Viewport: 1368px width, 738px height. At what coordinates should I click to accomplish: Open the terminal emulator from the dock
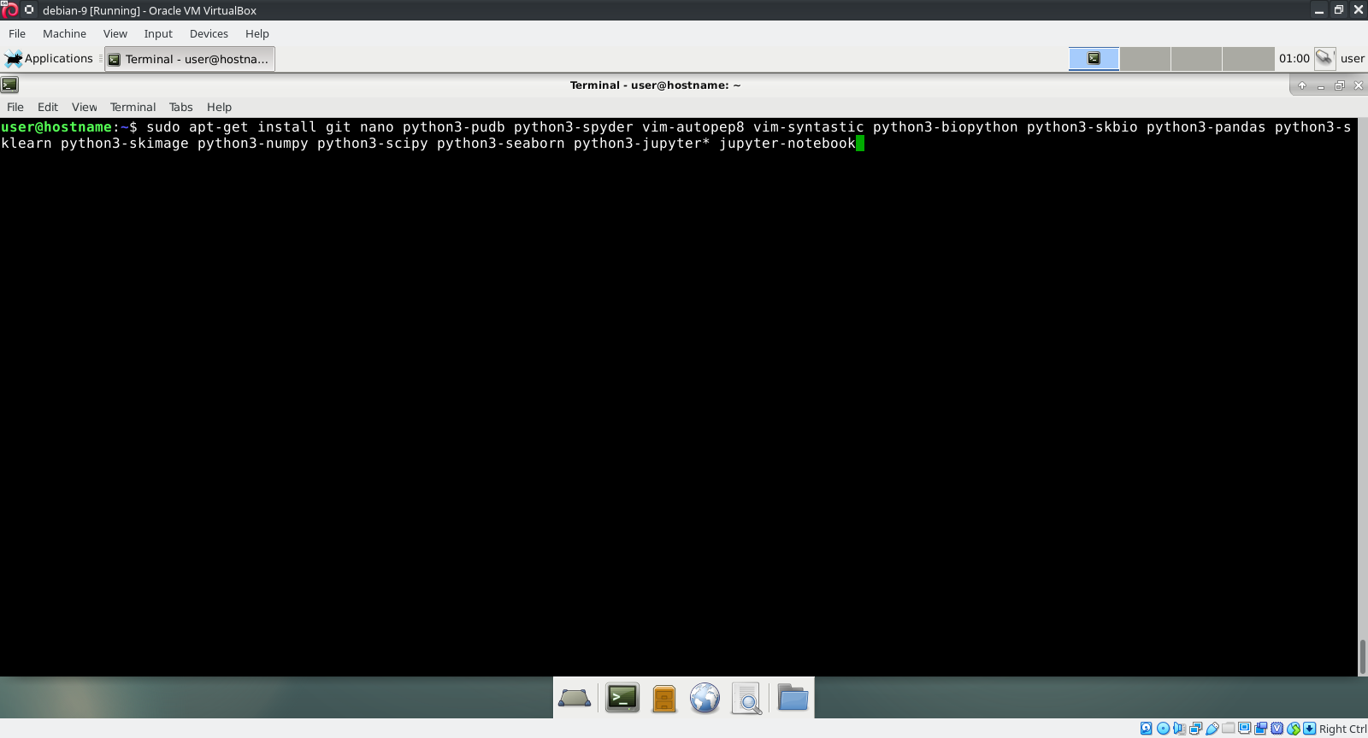pos(622,698)
